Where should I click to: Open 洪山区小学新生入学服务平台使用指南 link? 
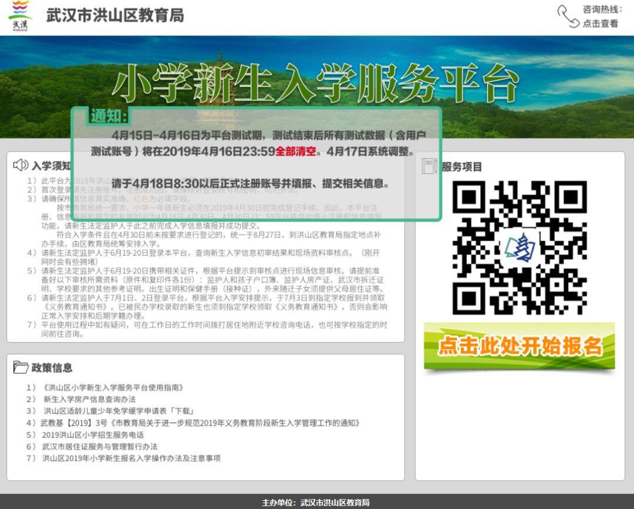(x=114, y=387)
